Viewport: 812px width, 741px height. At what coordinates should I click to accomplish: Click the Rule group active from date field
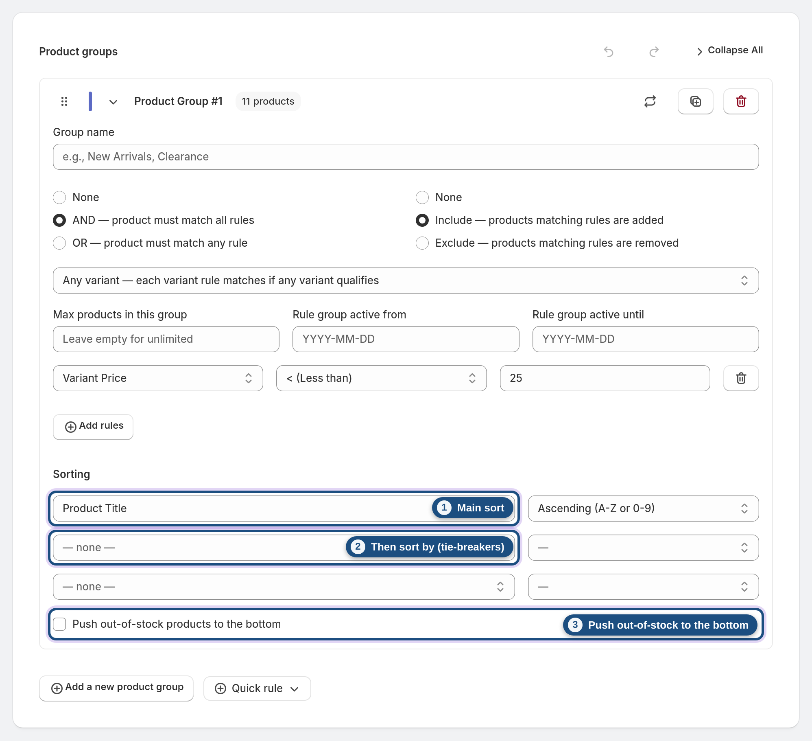pos(406,339)
